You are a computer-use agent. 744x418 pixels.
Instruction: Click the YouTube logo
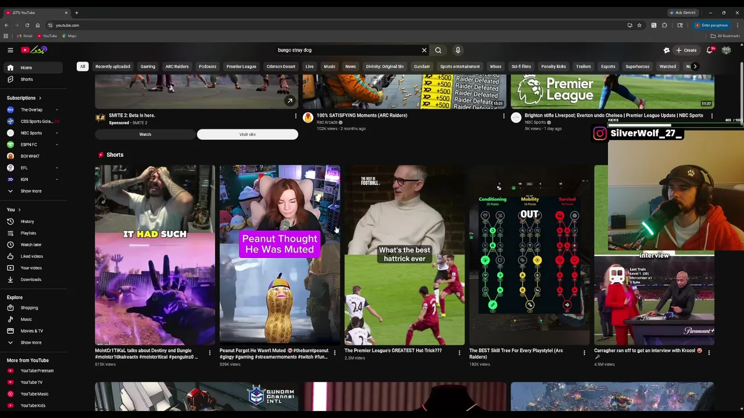[34, 50]
